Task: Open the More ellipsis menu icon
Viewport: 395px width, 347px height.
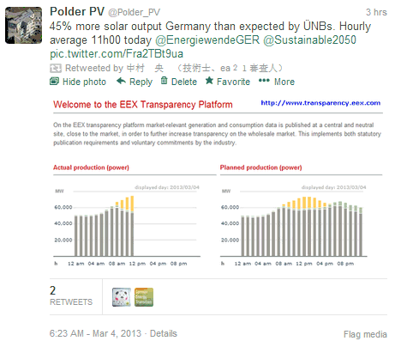Action: (x=264, y=81)
